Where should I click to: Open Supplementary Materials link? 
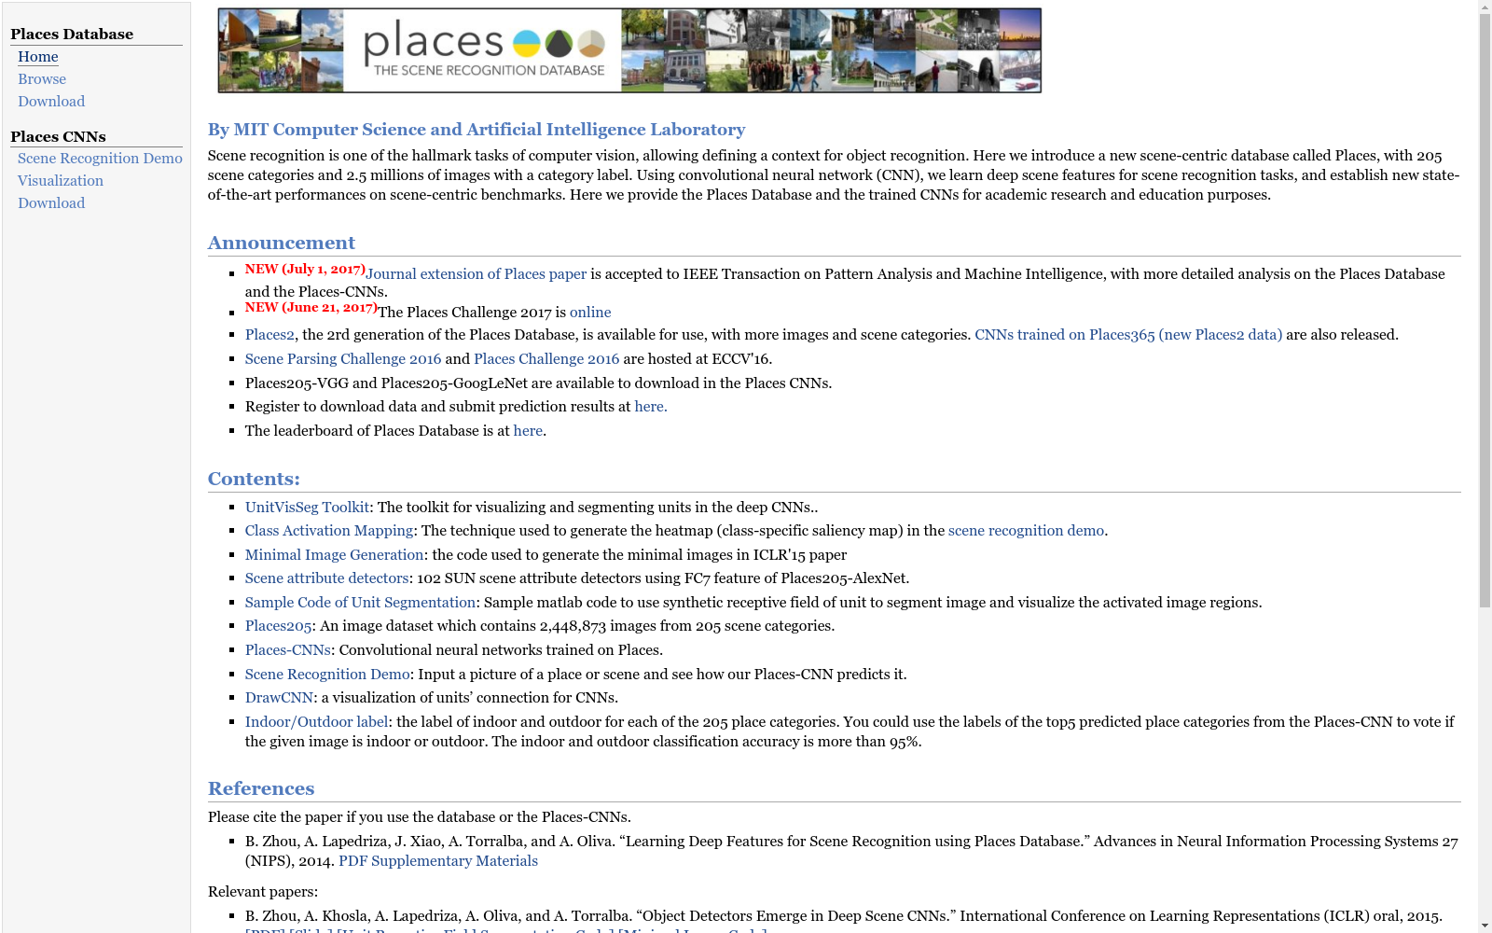[454, 861]
